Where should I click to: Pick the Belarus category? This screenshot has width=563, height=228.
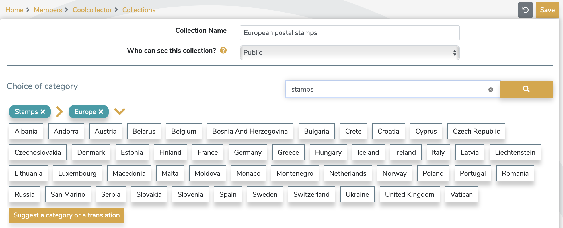(144, 131)
